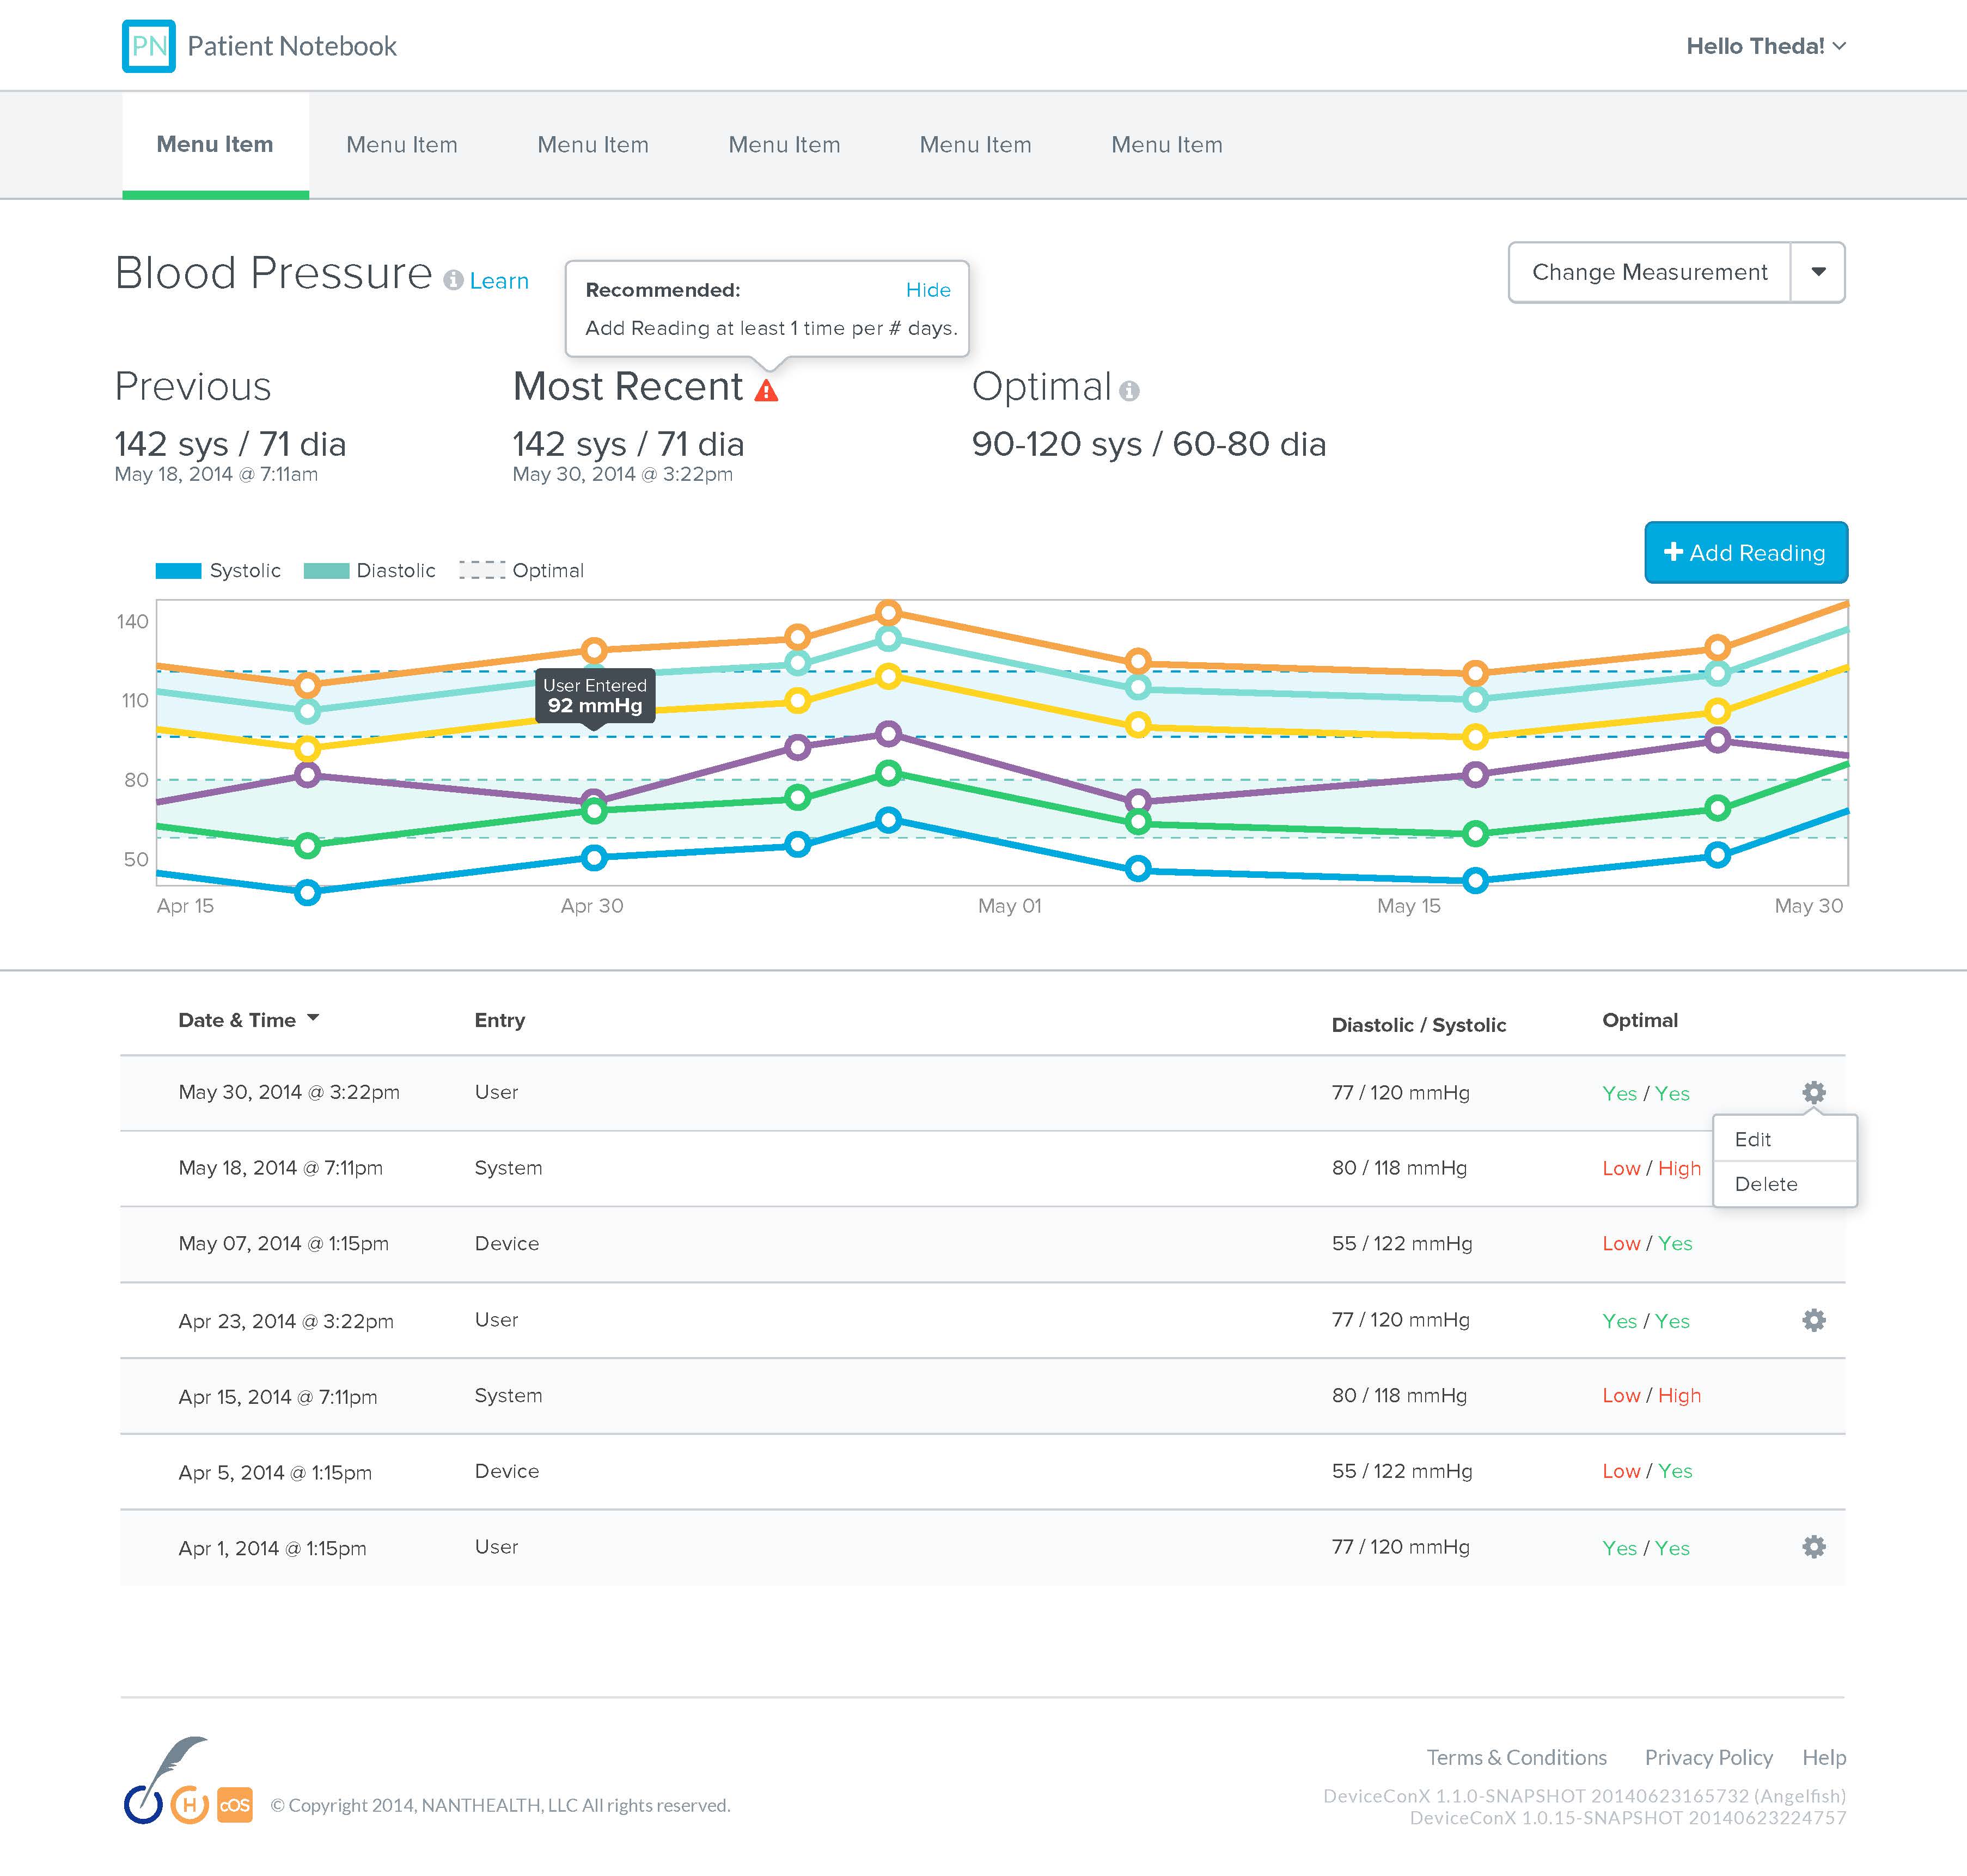Screen dimensions: 1967x1876
Task: Expand the Change Measurement dropdown arrow
Action: (x=1818, y=272)
